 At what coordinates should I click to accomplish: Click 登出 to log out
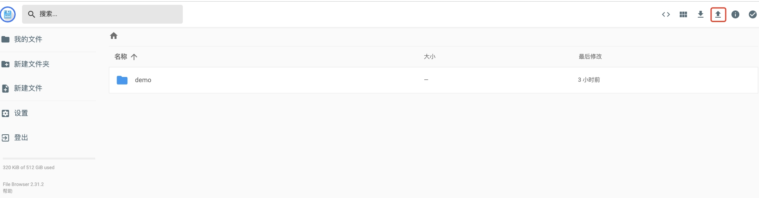coord(21,137)
